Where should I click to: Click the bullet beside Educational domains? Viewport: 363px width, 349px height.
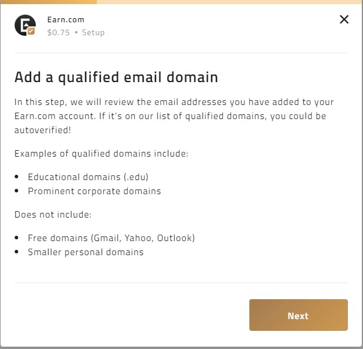tap(17, 177)
